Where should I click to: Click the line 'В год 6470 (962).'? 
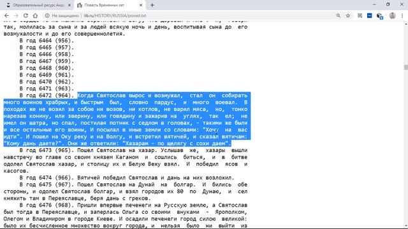click(47, 82)
